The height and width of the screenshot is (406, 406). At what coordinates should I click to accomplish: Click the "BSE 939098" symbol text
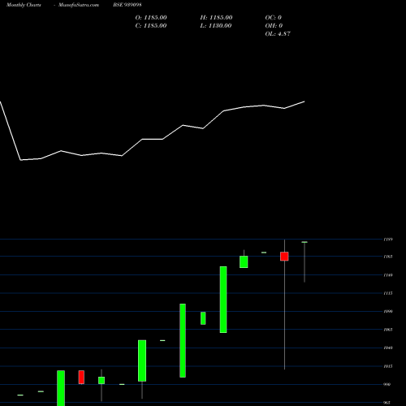[127, 5]
